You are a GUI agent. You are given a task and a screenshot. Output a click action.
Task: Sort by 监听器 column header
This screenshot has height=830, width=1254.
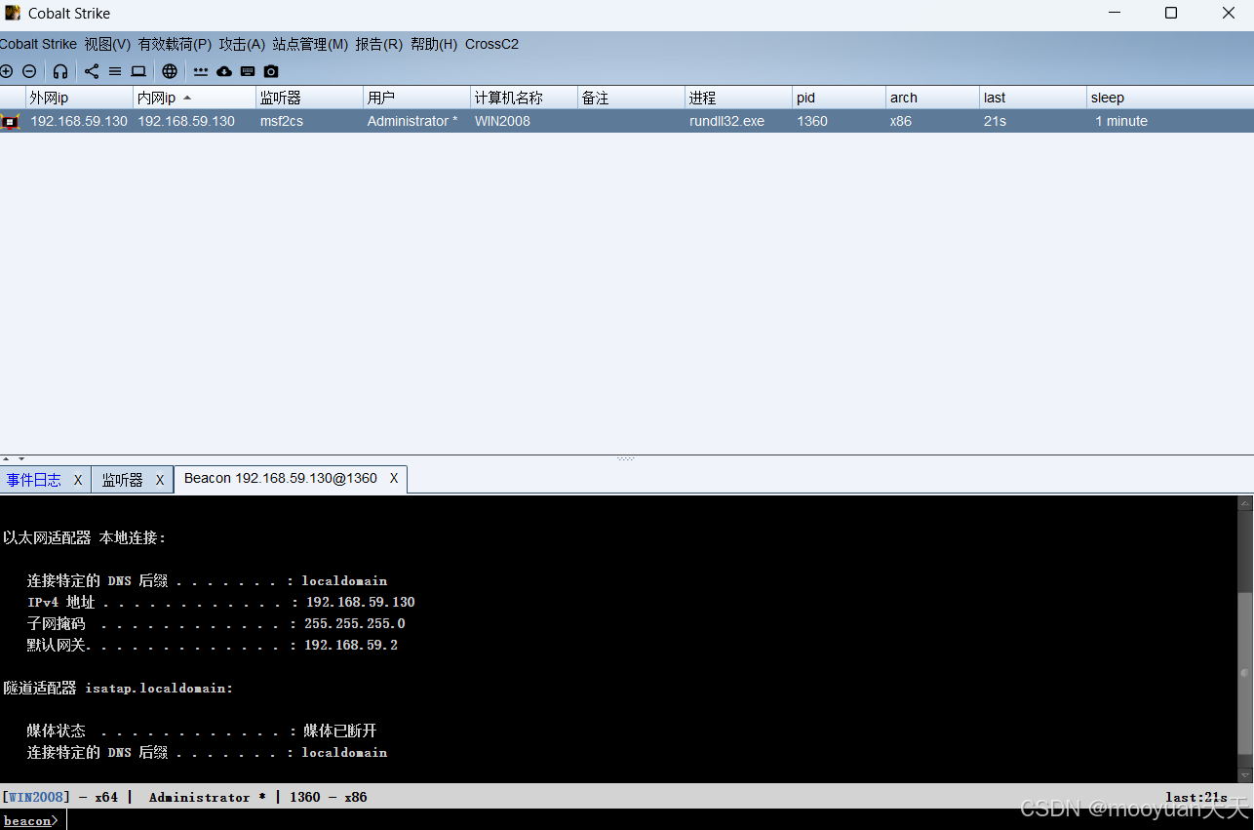coord(309,98)
